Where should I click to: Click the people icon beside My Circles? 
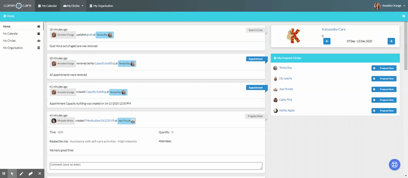[39, 41]
